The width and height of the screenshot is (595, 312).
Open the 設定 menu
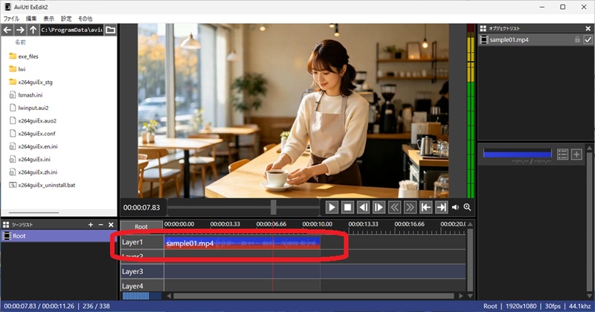pyautogui.click(x=66, y=19)
